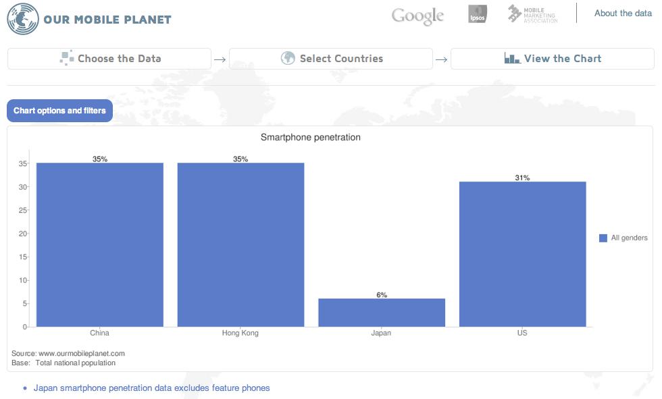Click the squares icon beside Choose the Data
The height and width of the screenshot is (399, 662).
pyautogui.click(x=66, y=58)
